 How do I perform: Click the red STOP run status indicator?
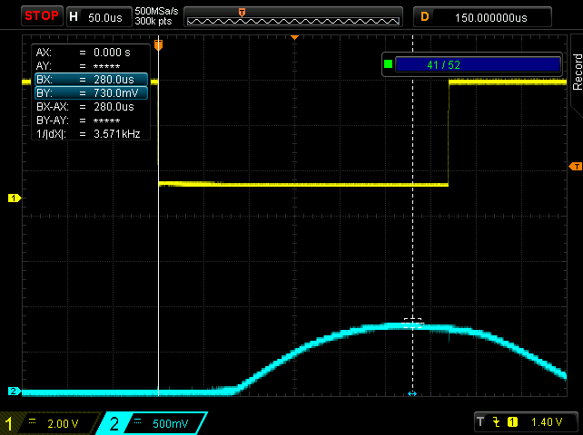point(41,16)
